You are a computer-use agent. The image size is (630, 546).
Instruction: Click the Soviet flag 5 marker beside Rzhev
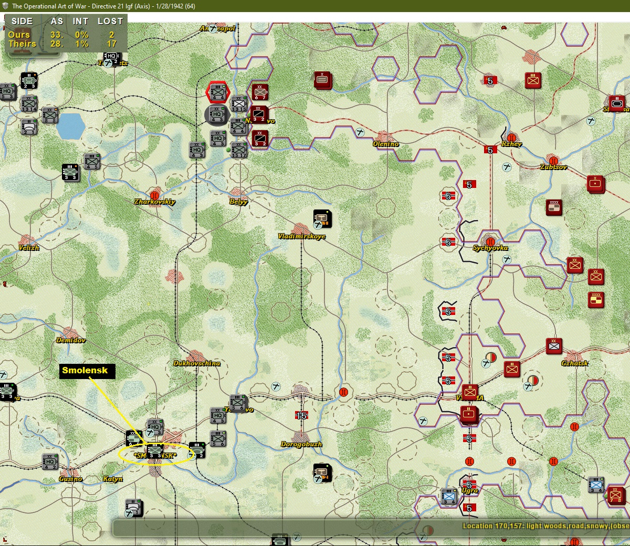click(490, 150)
